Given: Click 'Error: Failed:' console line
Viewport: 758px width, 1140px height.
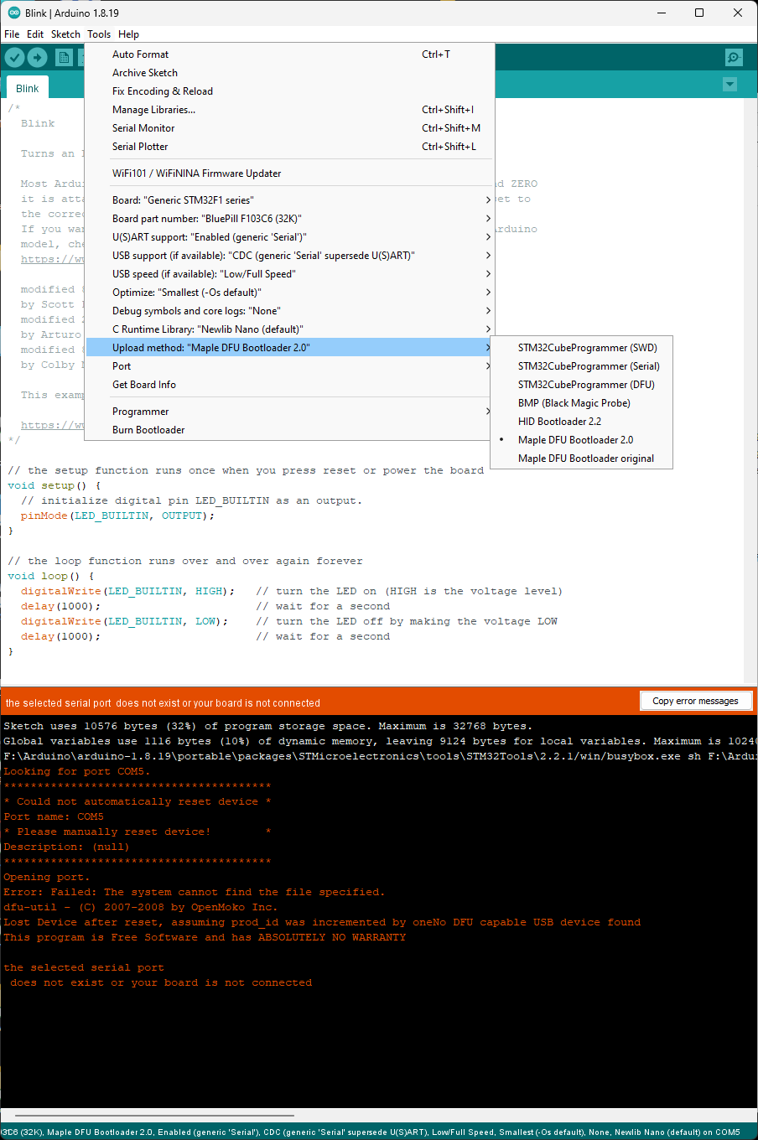Looking at the screenshot, I should 194,893.
